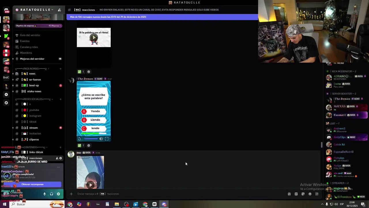Click the Obtener recompensa button
369x208 pixels.
pyautogui.click(x=32, y=184)
